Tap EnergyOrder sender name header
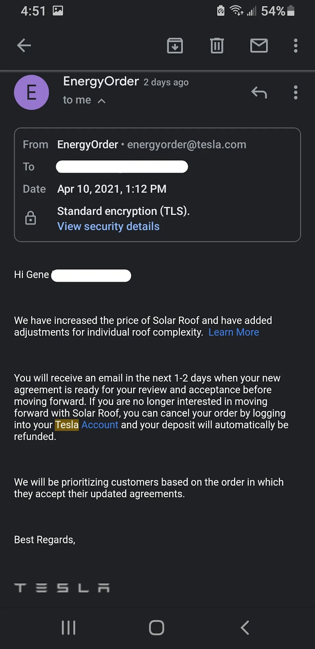 click(101, 82)
